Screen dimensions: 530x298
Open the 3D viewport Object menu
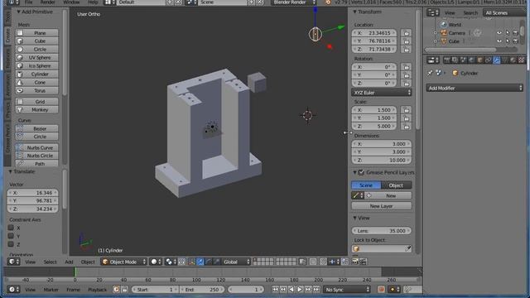[88, 262]
